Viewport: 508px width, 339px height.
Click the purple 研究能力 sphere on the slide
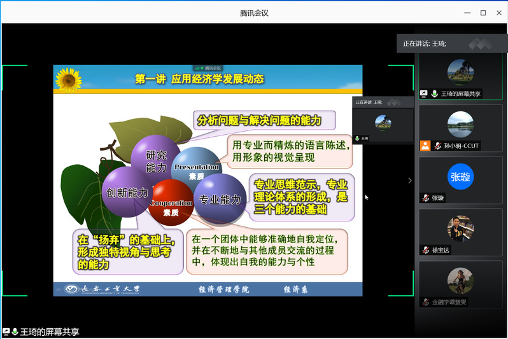tap(156, 160)
